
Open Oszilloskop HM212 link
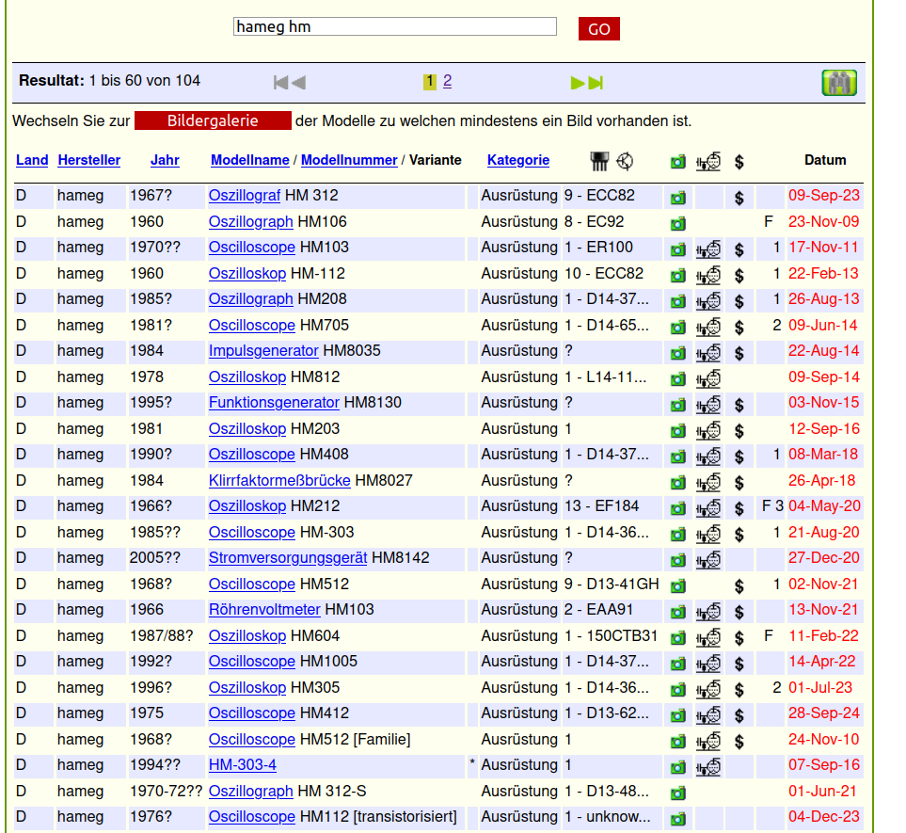(247, 505)
